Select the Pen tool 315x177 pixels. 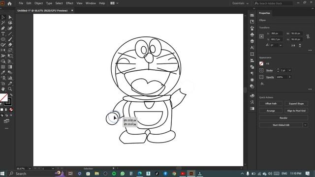coord(3,29)
